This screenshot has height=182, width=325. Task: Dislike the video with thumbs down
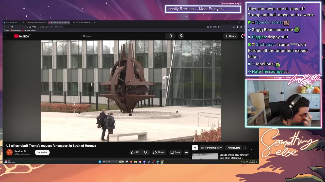146,152
